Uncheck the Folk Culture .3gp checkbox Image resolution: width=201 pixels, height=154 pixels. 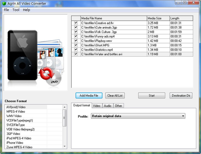click(x=76, y=32)
